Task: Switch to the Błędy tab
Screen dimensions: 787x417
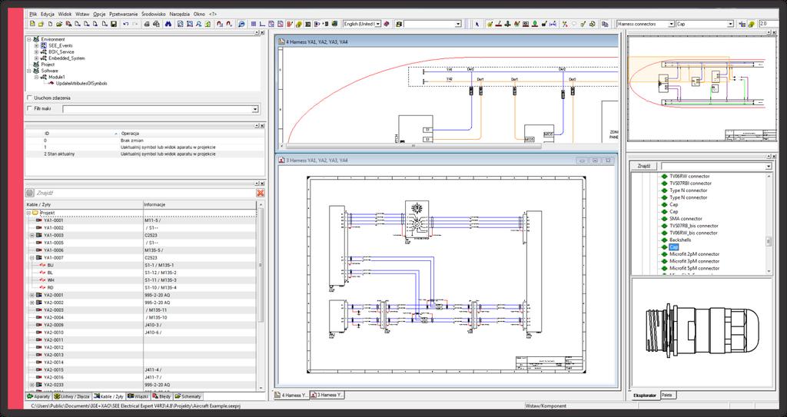Action: [161, 396]
